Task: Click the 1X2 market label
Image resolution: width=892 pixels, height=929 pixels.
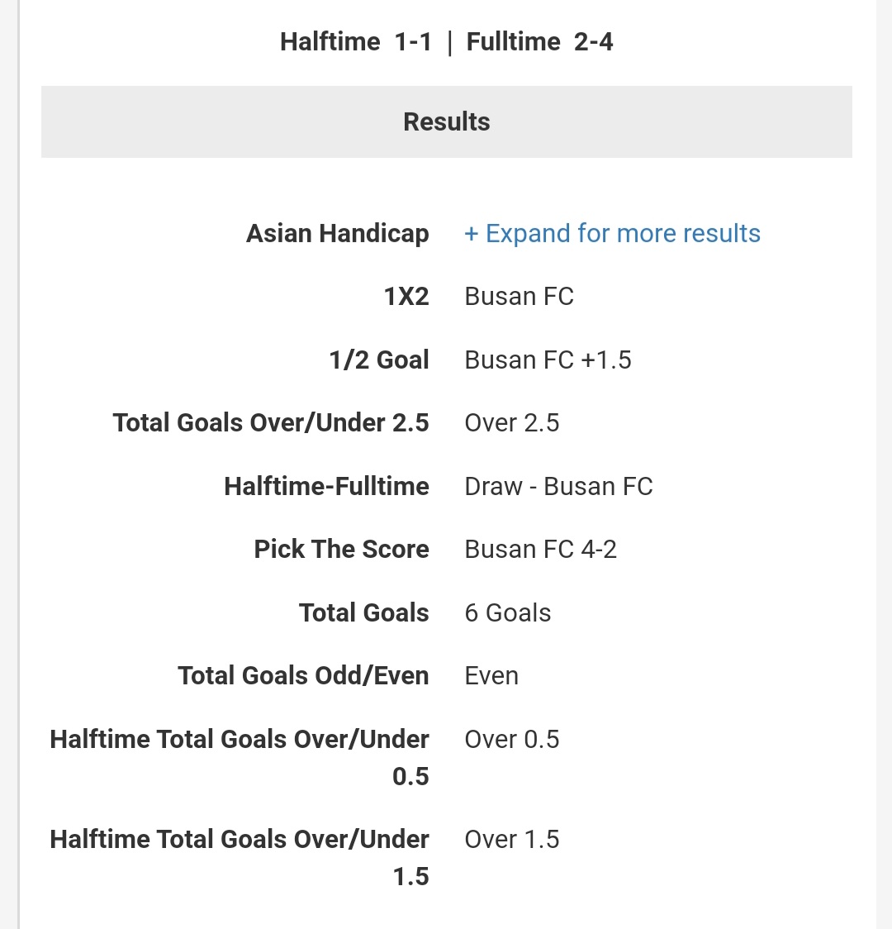Action: (406, 296)
